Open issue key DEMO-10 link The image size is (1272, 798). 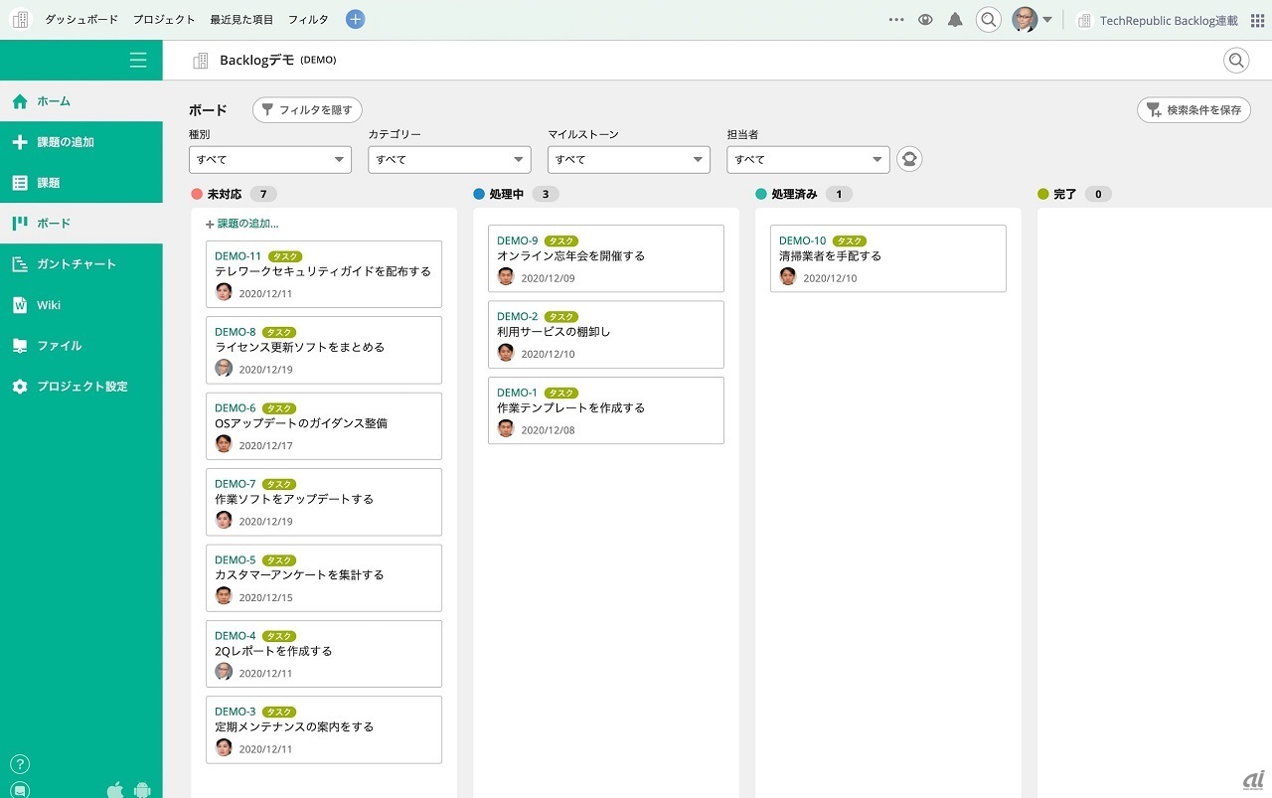(x=803, y=240)
